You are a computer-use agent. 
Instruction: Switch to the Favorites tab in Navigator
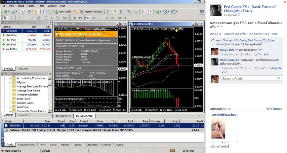(x=23, y=115)
